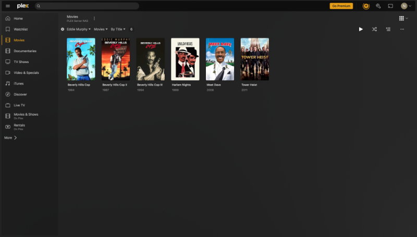Screen dimensions: 417x237
Task: Clear the Eddie Murphy filter icon
Action: [63, 29]
